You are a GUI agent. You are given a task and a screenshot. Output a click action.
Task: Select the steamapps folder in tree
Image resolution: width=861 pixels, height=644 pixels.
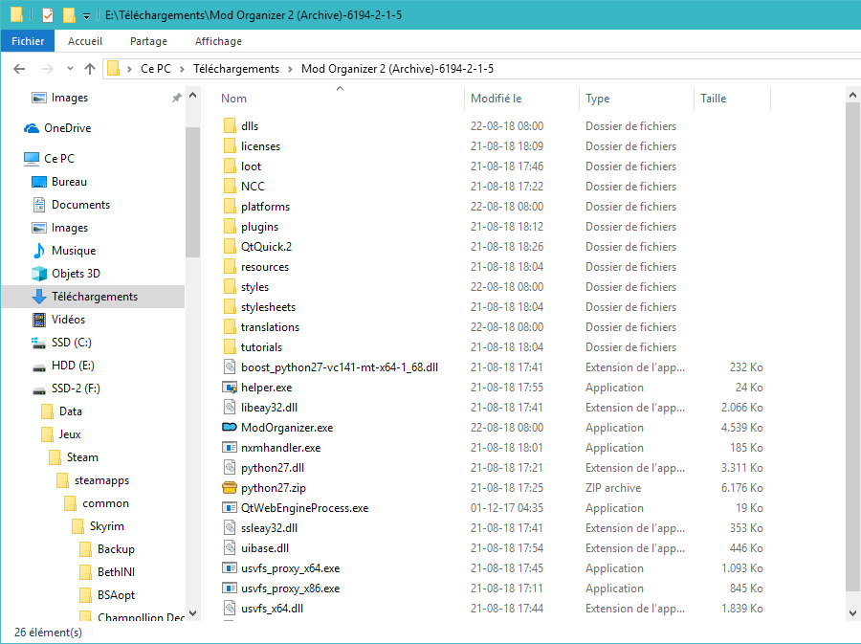[102, 480]
